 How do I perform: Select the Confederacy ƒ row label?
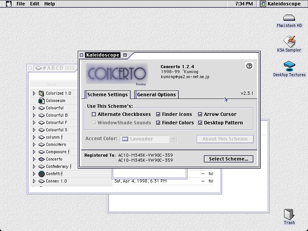59,167
